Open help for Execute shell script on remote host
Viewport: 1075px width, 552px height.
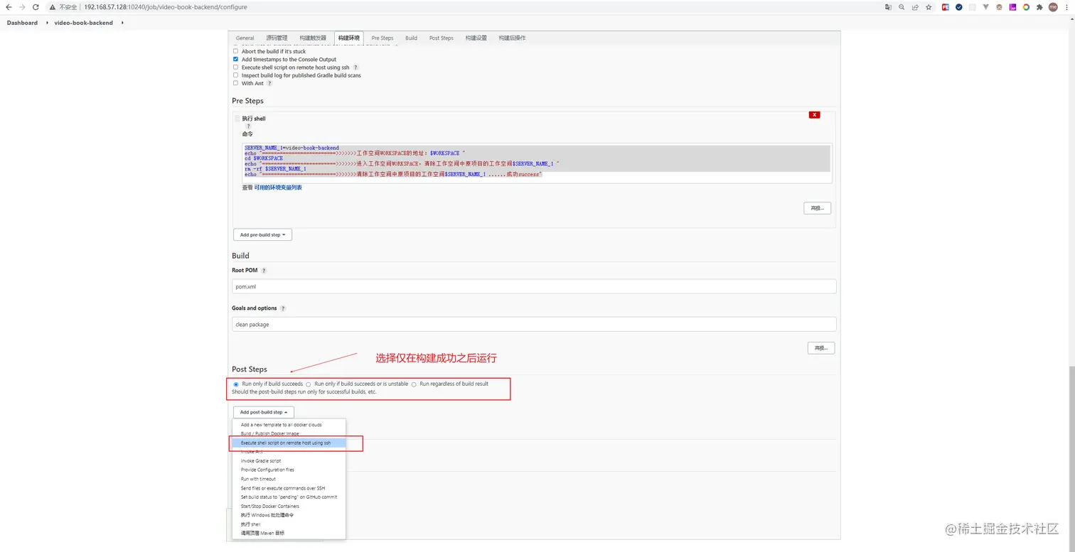[x=355, y=67]
